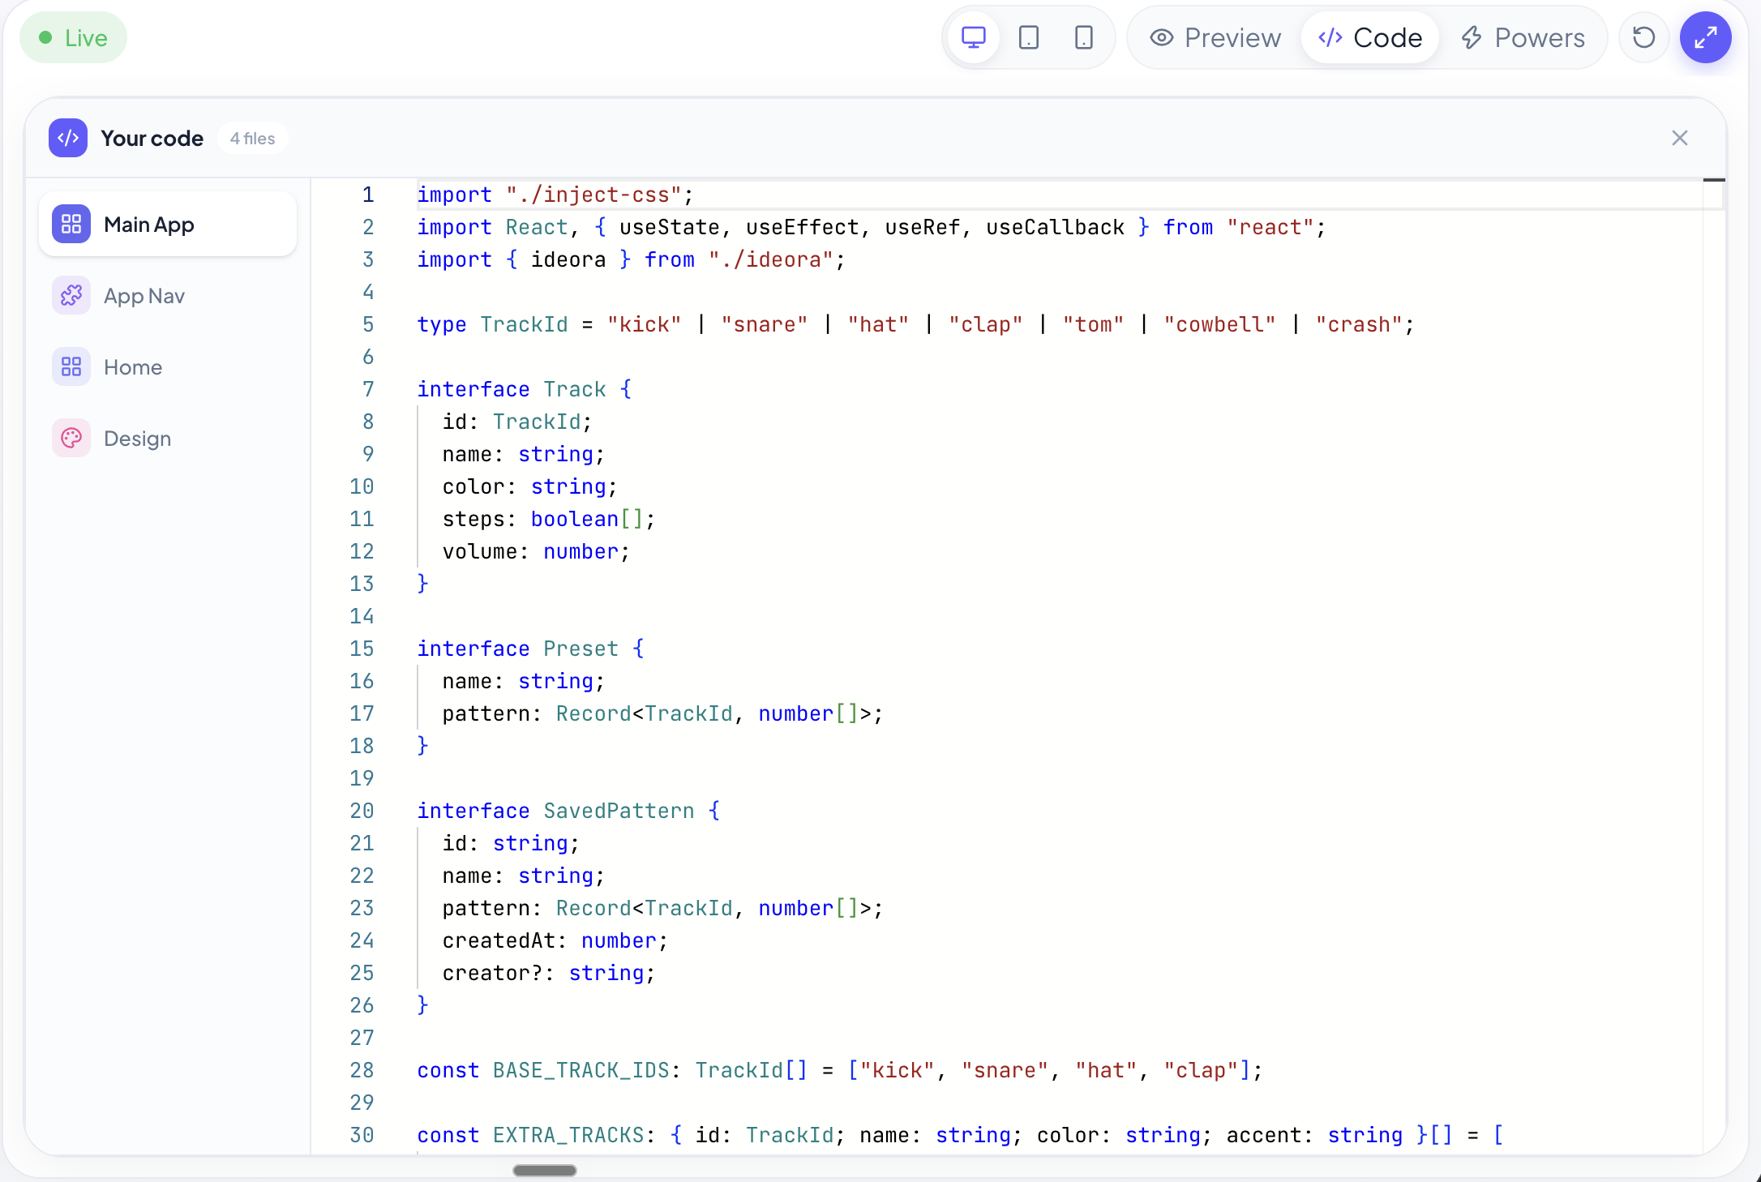Click the creator?: string line
1761x1182 pixels.
pyautogui.click(x=549, y=974)
